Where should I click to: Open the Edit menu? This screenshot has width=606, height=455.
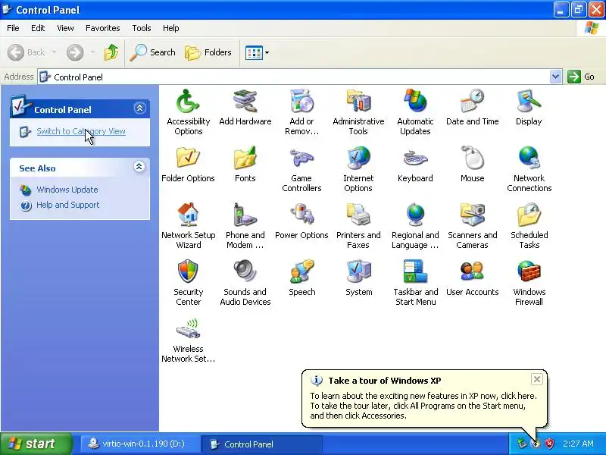(x=38, y=28)
